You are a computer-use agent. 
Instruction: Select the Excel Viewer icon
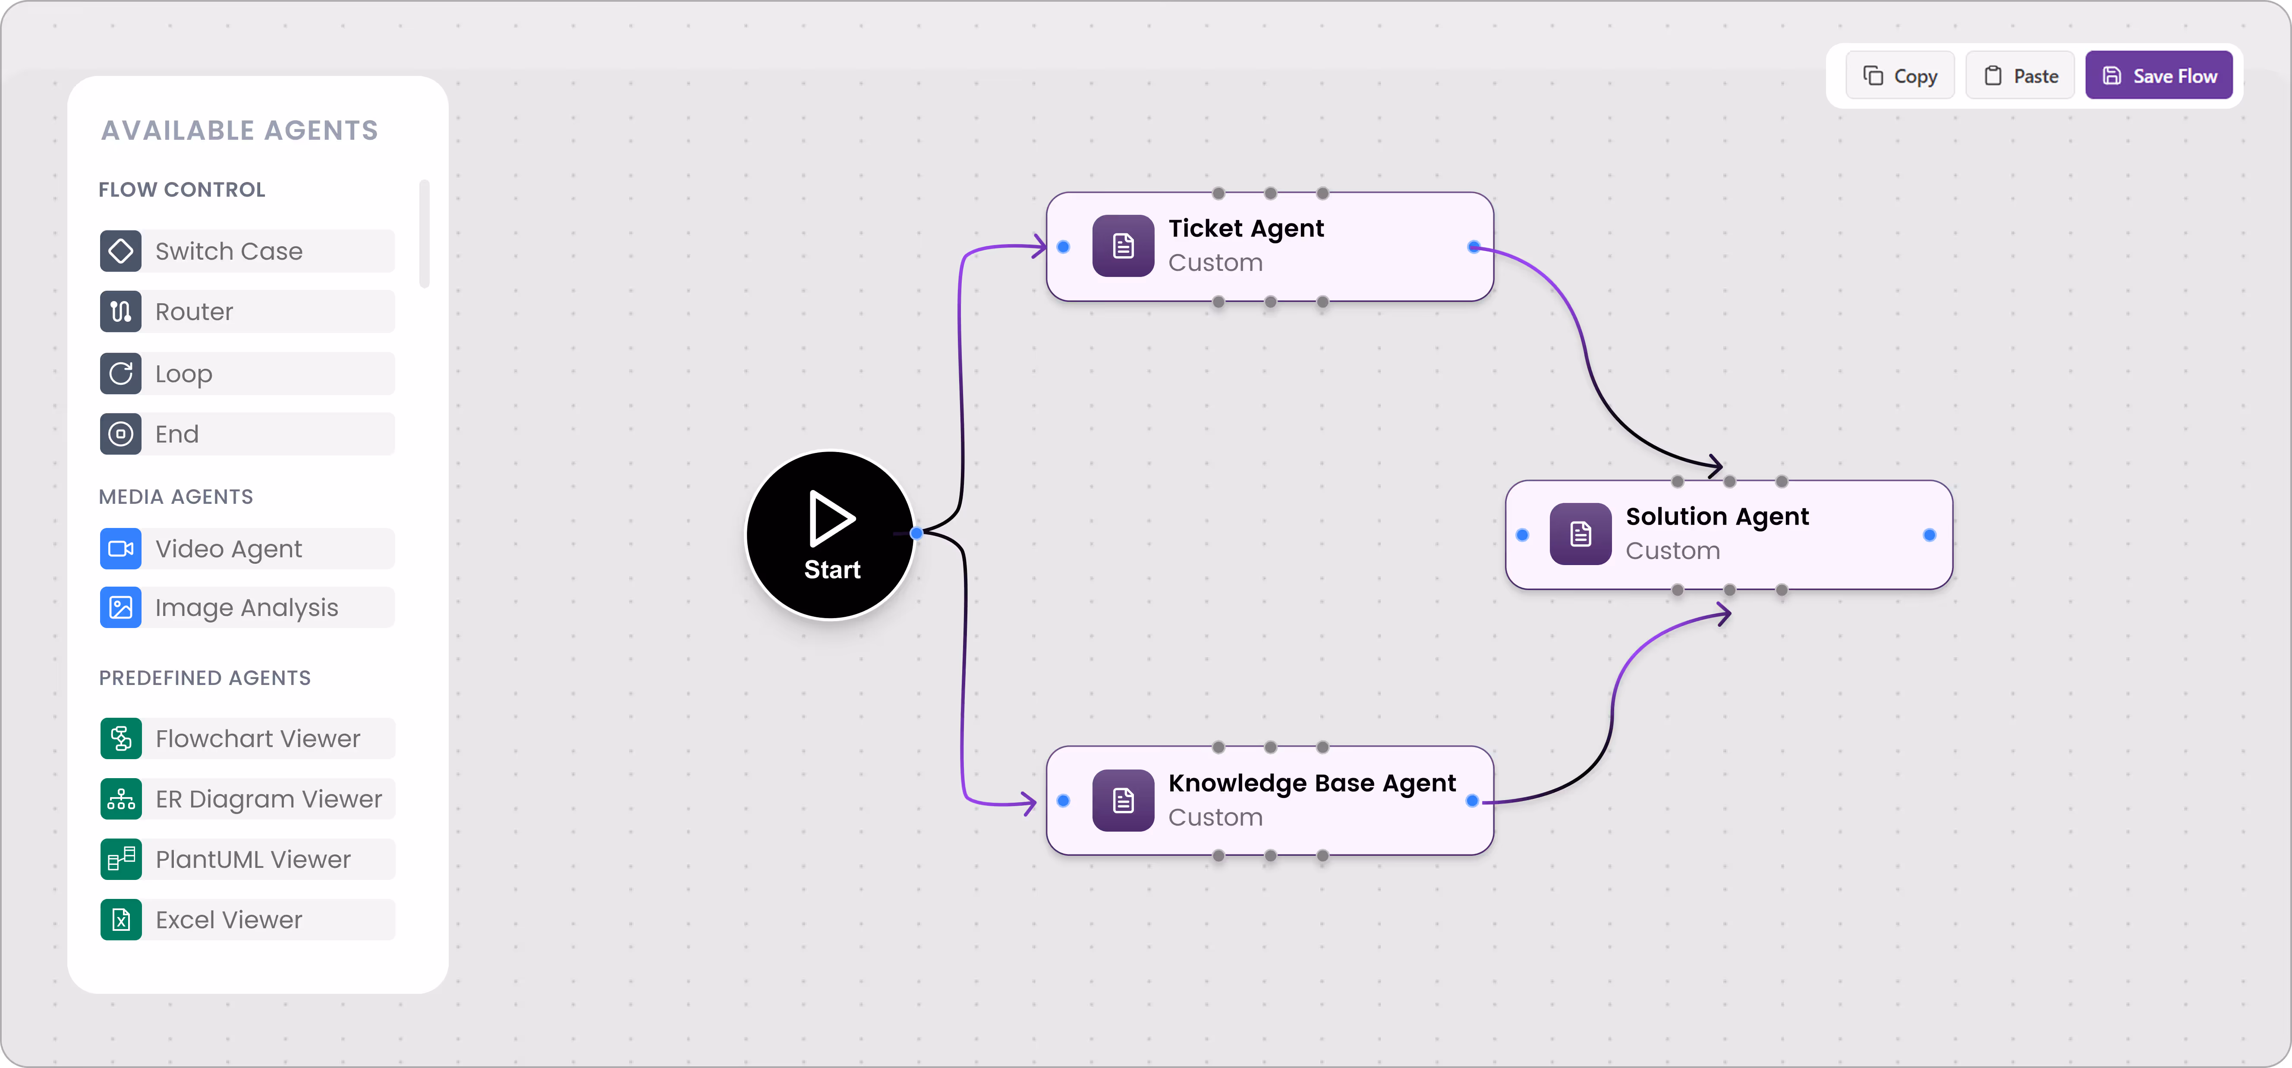[x=120, y=920]
